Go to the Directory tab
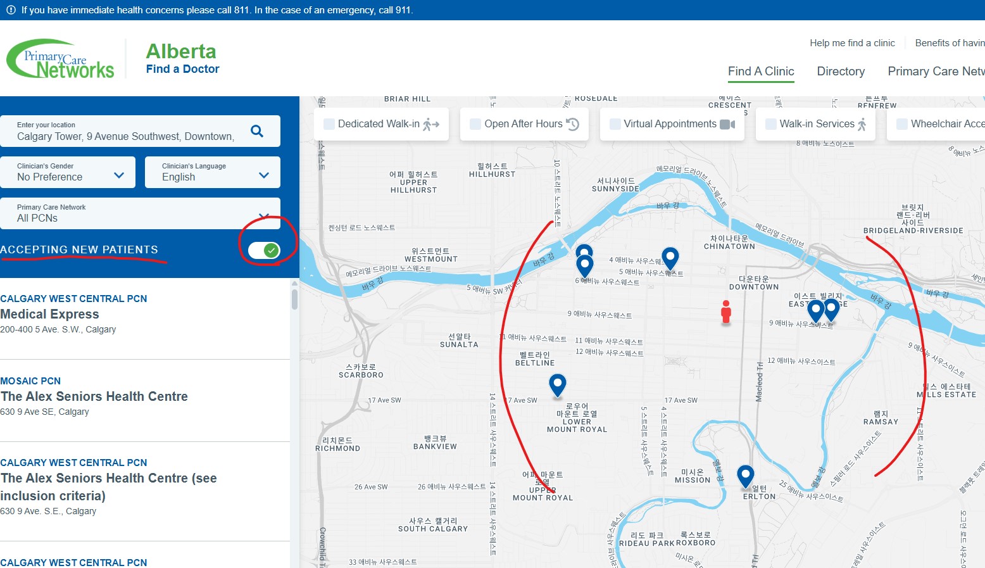 click(841, 72)
